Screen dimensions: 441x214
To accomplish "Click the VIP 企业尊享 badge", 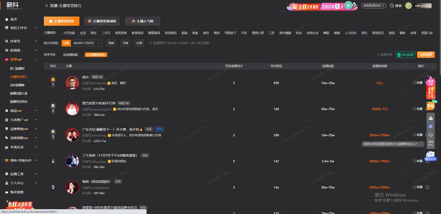I will point(423,6).
